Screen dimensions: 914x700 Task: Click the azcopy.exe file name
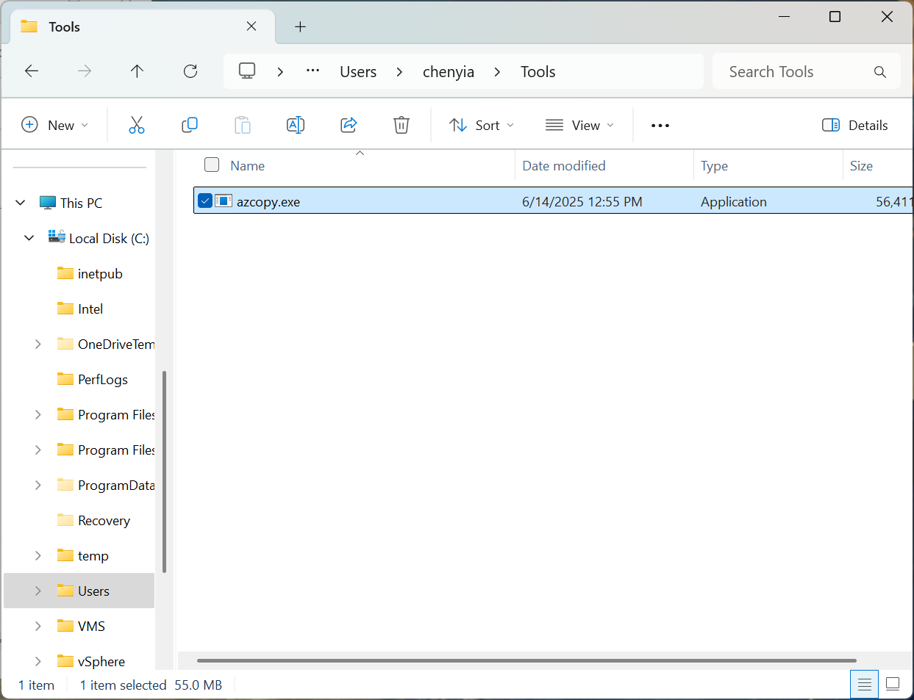tap(268, 202)
